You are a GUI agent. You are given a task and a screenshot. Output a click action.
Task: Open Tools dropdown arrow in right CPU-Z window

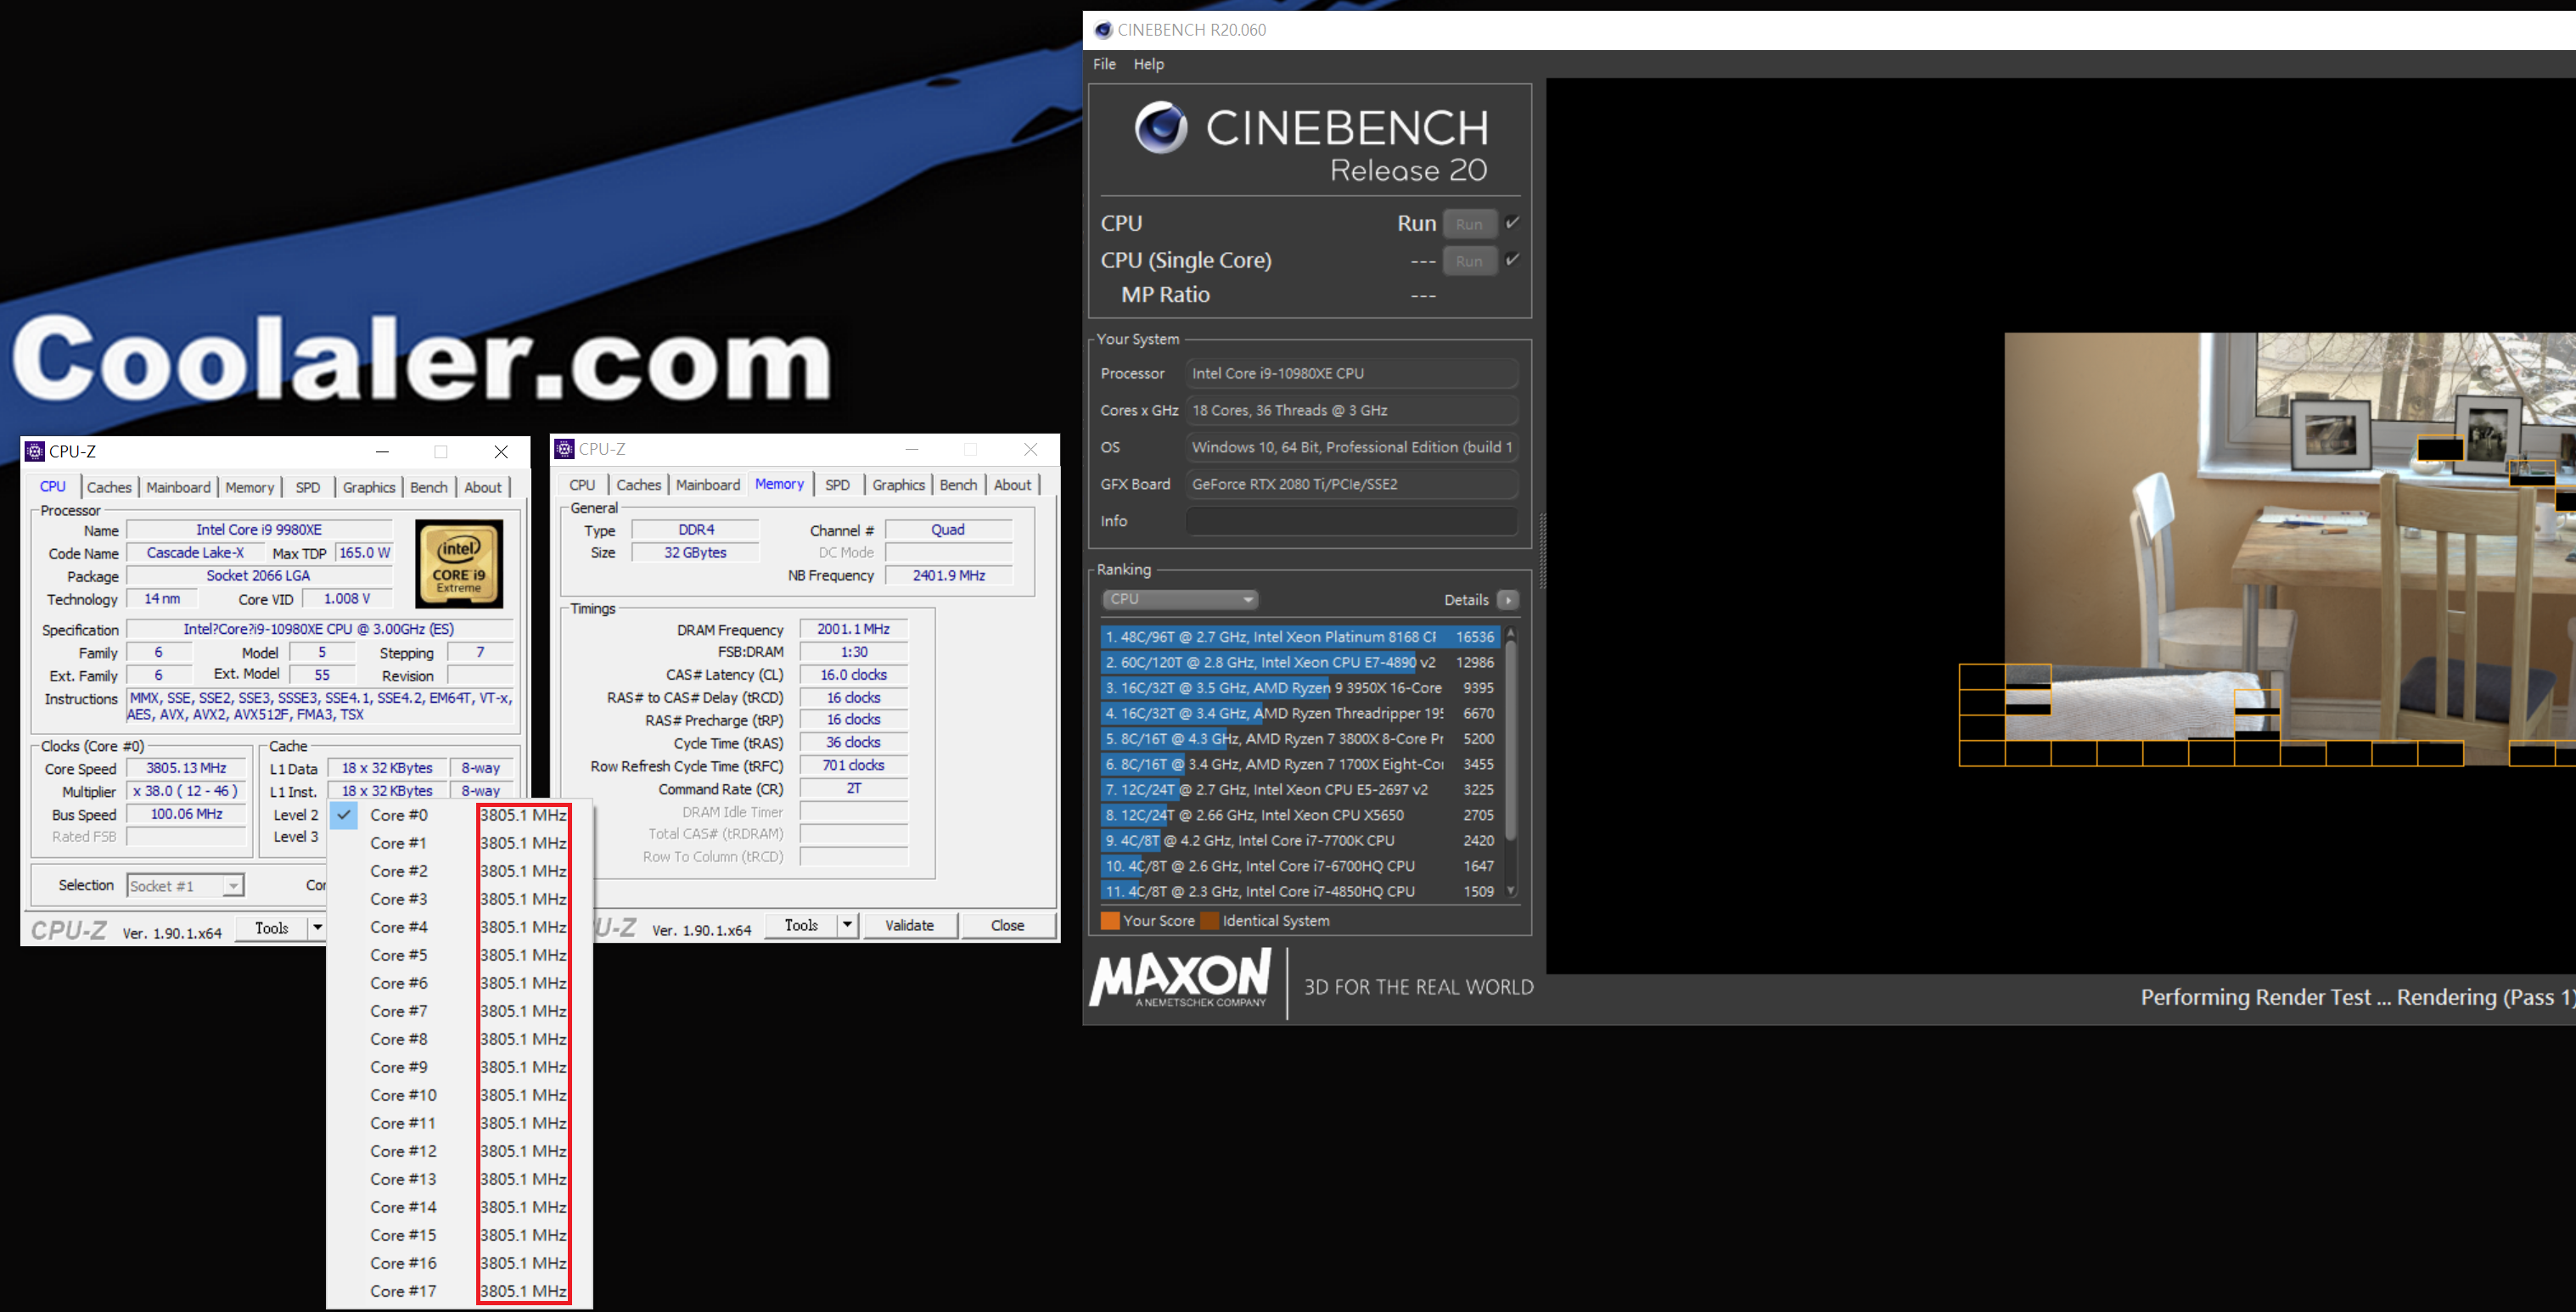coord(847,925)
